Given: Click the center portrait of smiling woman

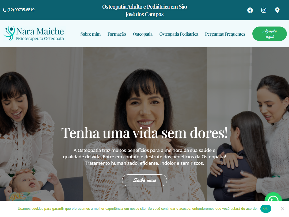Looking at the screenshot, I should tap(145, 124).
